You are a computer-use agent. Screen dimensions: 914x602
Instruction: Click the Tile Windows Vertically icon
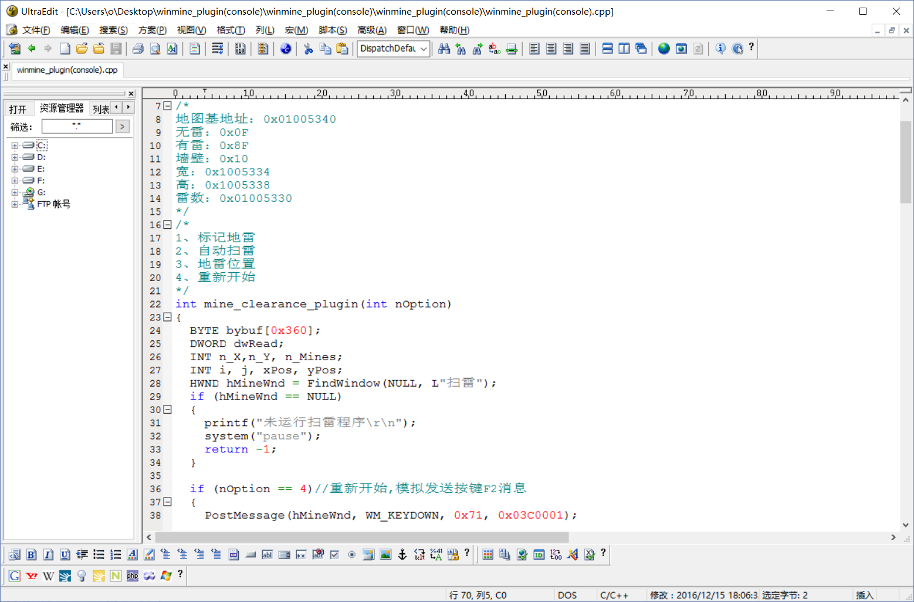(x=624, y=49)
